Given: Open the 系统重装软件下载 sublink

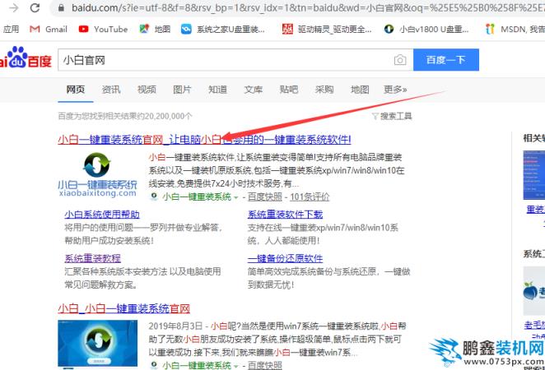Looking at the screenshot, I should [x=285, y=215].
